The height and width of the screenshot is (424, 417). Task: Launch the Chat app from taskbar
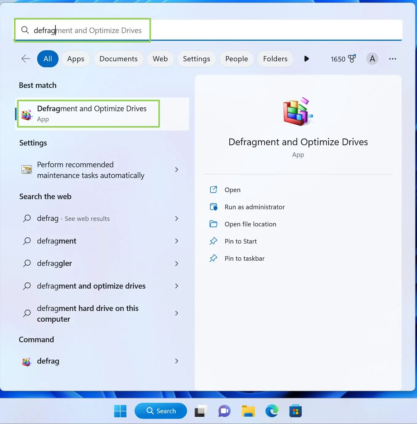[x=224, y=411]
